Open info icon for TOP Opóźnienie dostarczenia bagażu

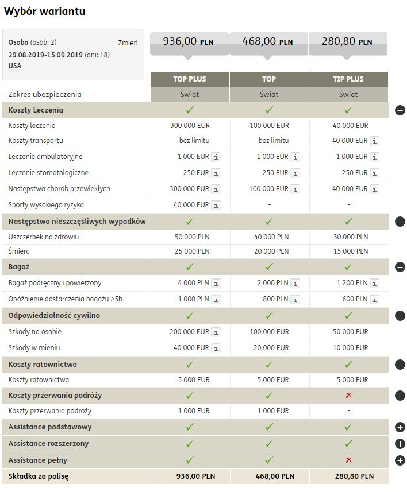tap(295, 300)
